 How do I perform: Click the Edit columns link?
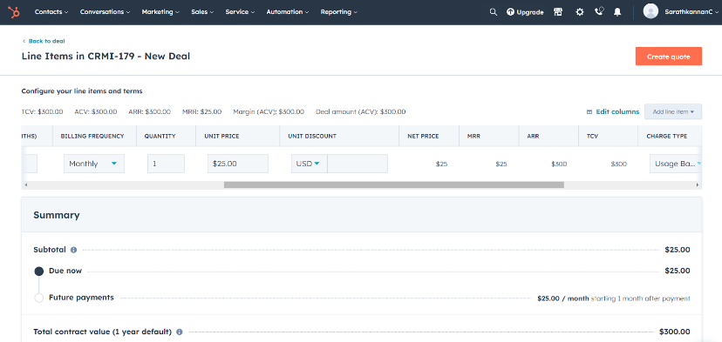613,111
